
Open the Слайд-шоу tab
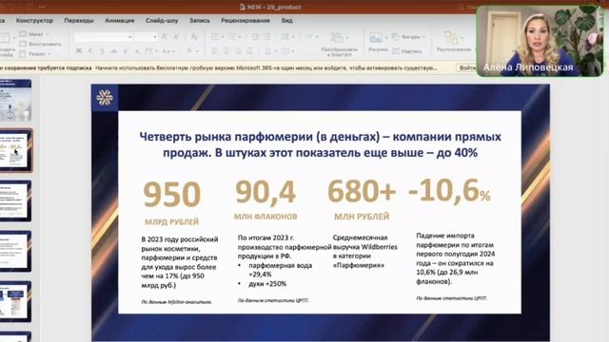coord(162,20)
